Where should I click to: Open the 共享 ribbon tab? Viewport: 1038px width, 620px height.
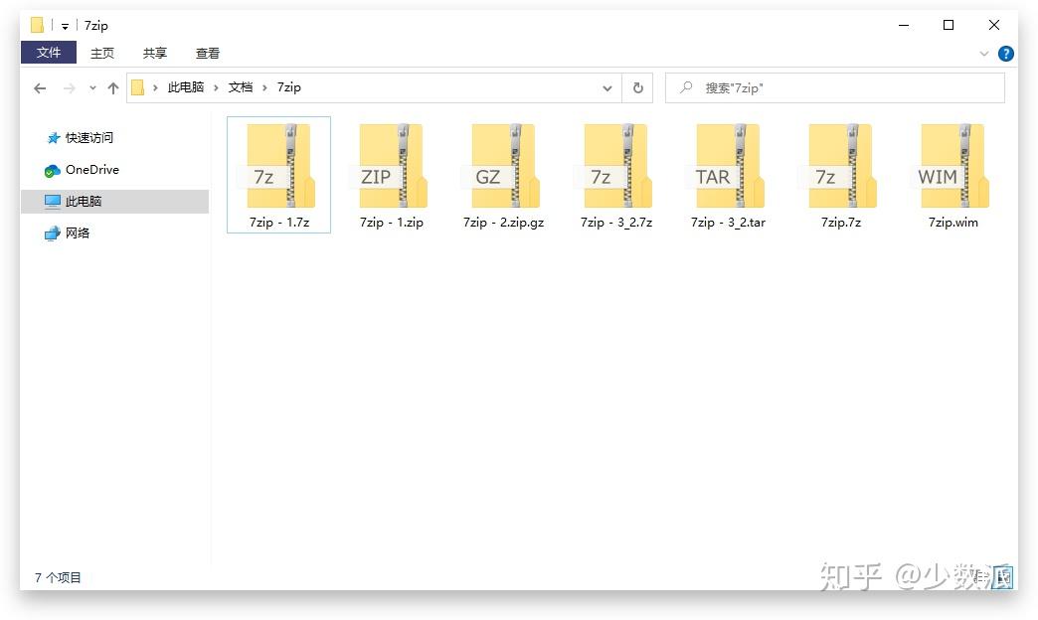[x=155, y=53]
